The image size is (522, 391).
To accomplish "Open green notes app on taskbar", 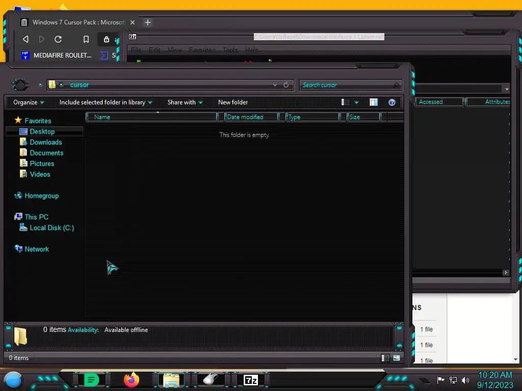I will pos(91,380).
